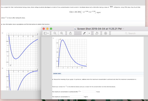Click the dose value 325
This screenshot has height=101, width=148.
(x=111, y=7)
